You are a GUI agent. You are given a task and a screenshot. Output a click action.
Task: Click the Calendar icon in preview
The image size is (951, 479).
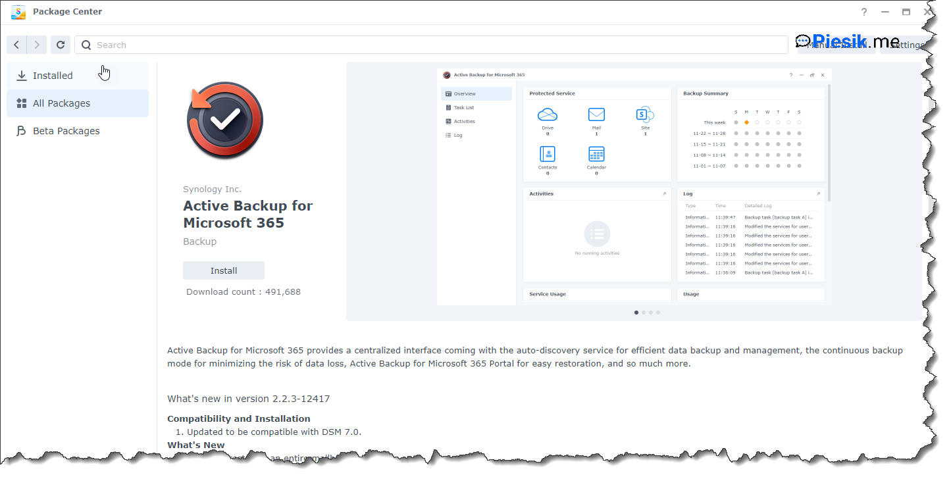pos(596,154)
